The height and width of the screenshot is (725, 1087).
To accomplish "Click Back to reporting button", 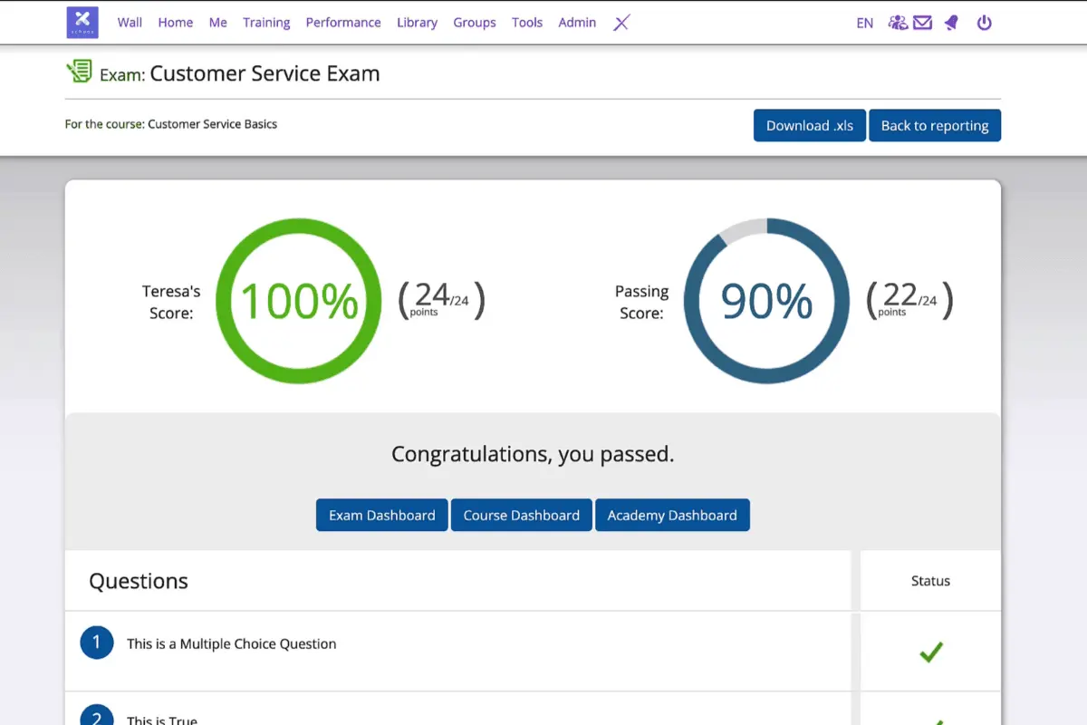I will [x=935, y=125].
